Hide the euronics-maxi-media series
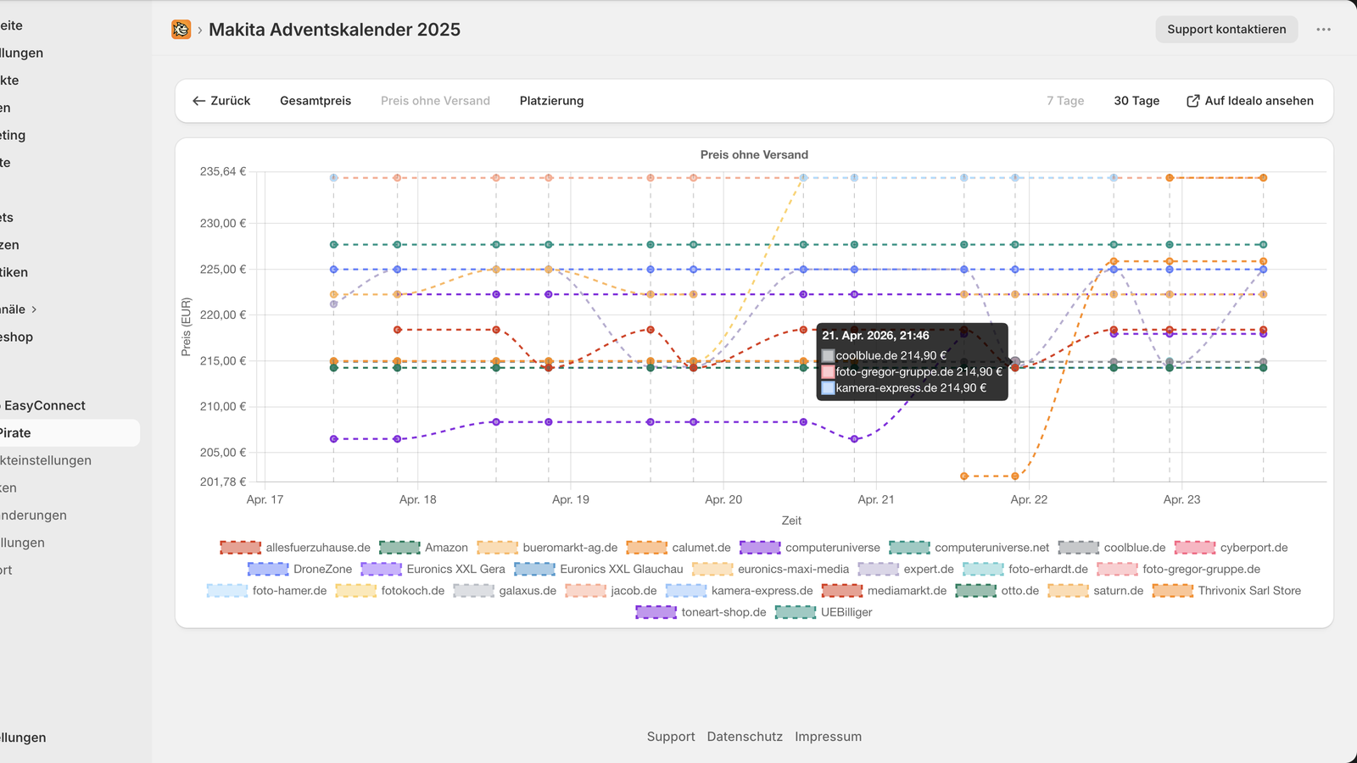 point(770,569)
